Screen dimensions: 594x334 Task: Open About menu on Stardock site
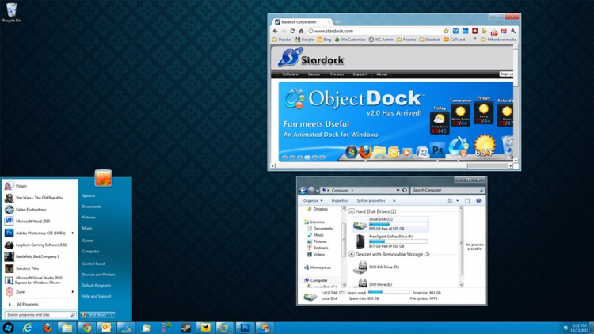click(382, 74)
